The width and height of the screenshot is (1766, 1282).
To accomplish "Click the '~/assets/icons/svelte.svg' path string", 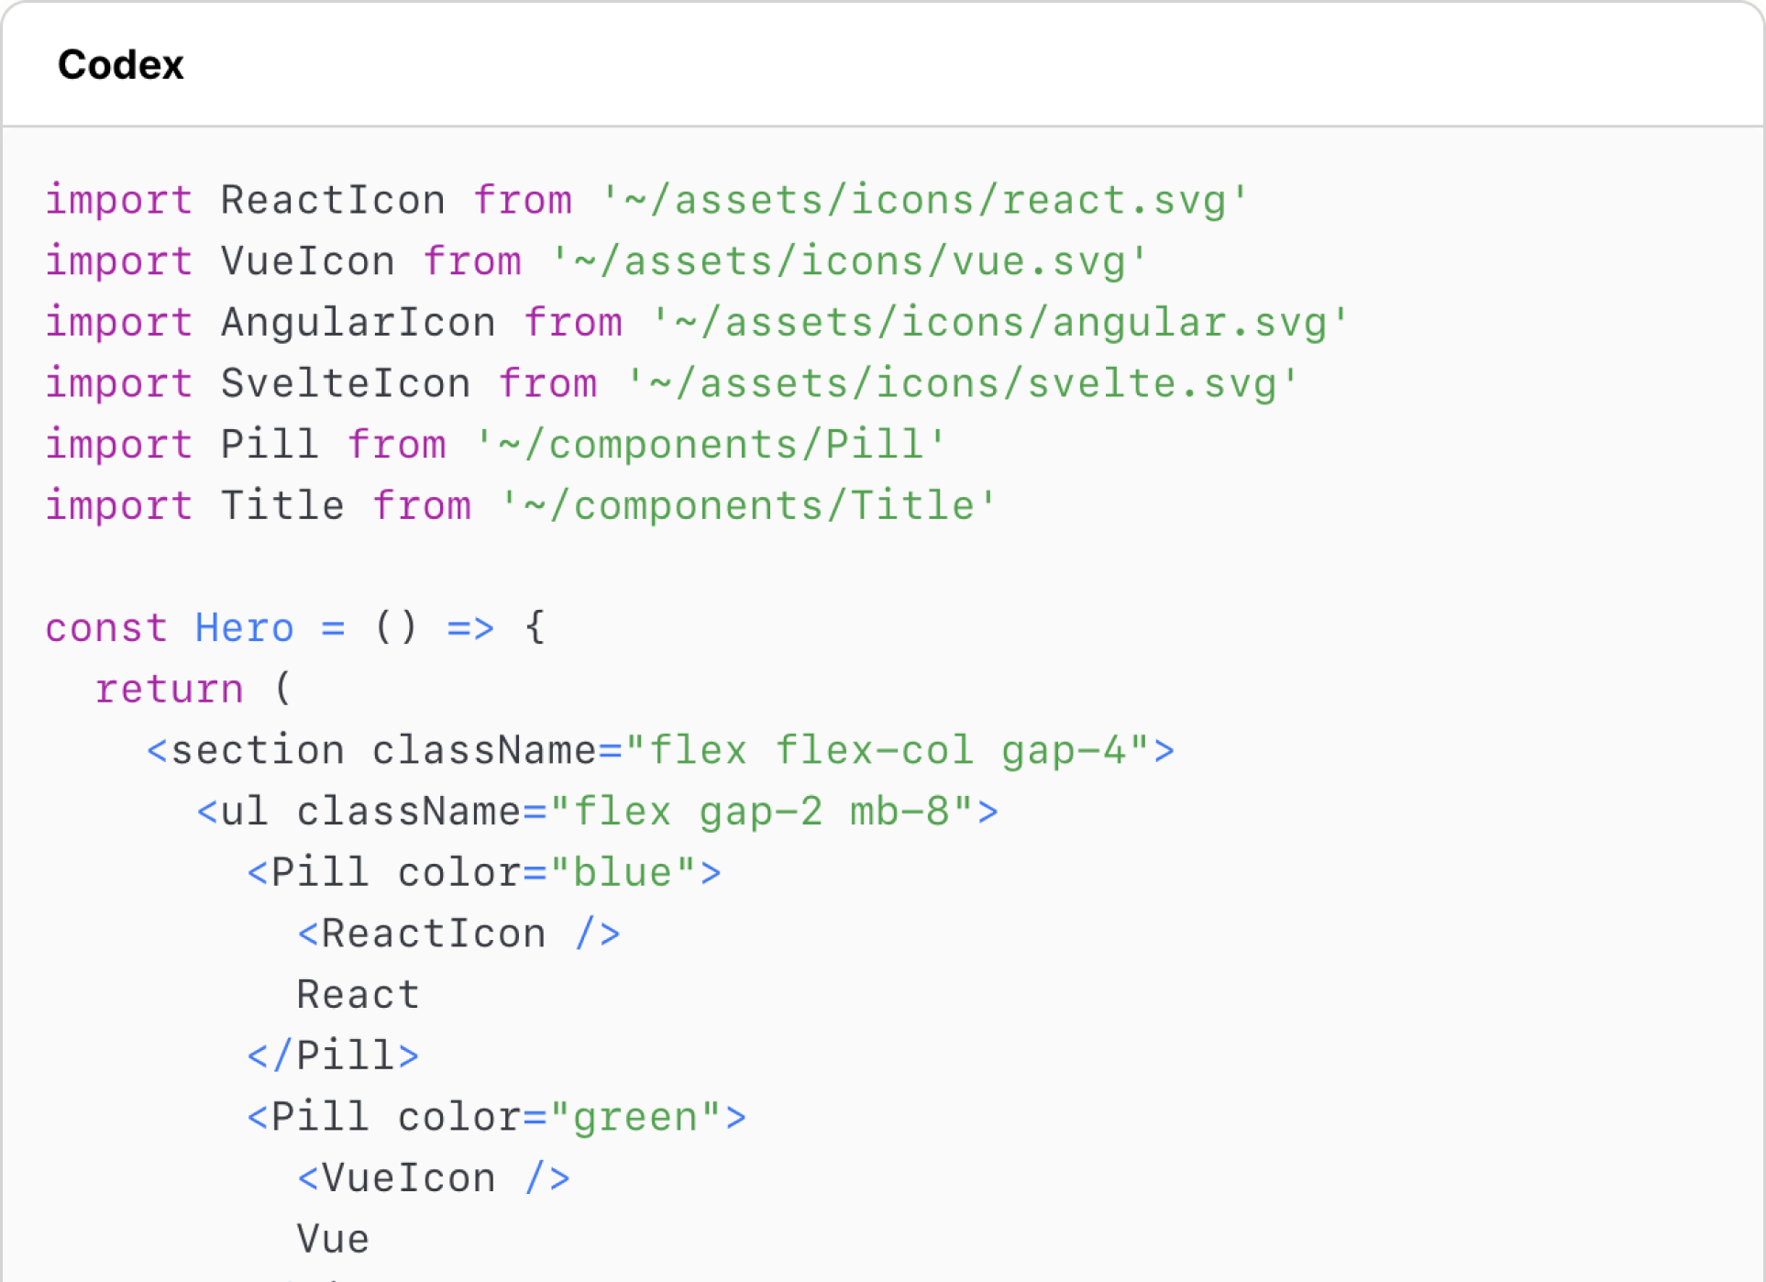I will [962, 383].
